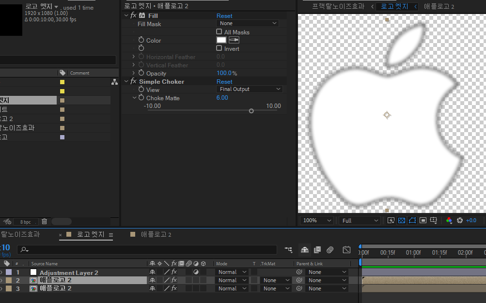
Task: Click the Choke Matte slider handle
Action: click(251, 111)
